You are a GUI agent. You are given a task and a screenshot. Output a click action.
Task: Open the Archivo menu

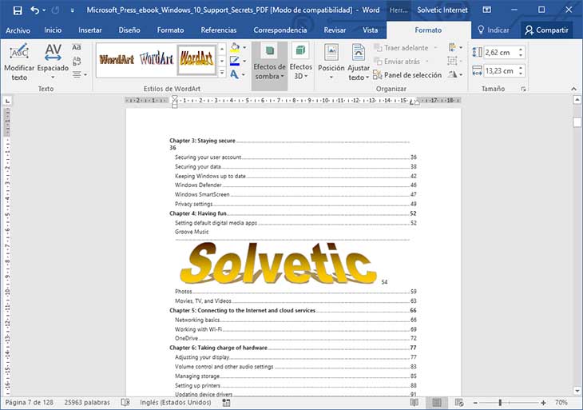tap(18, 30)
